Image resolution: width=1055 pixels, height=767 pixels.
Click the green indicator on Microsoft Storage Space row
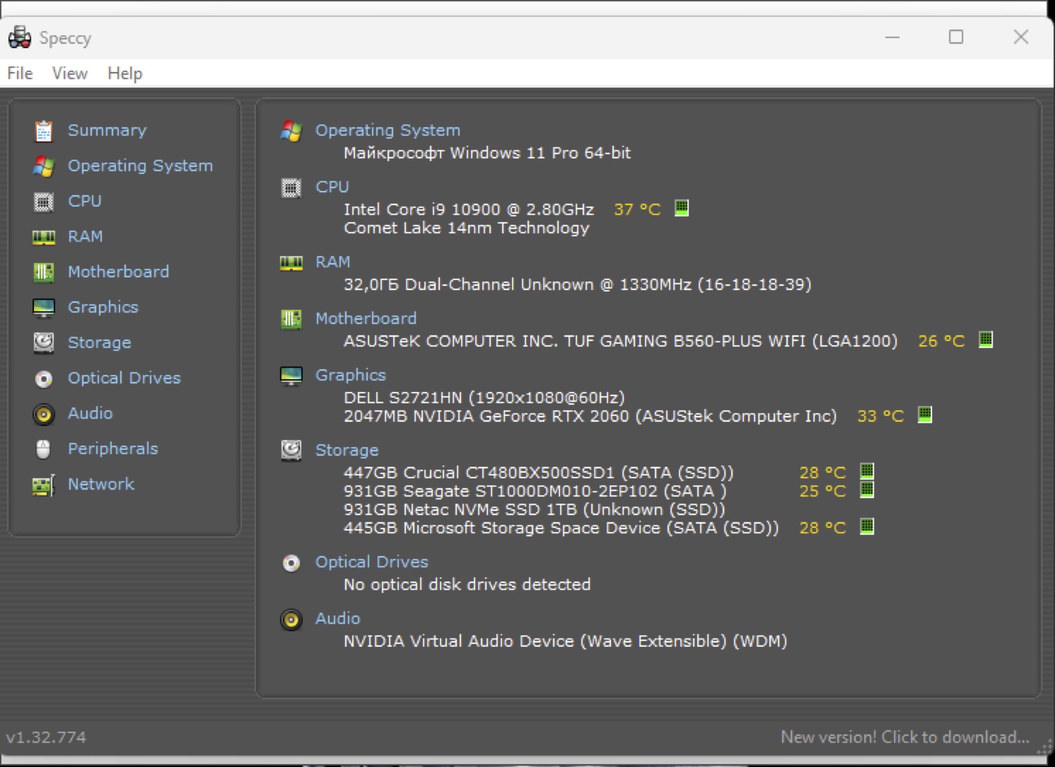867,527
